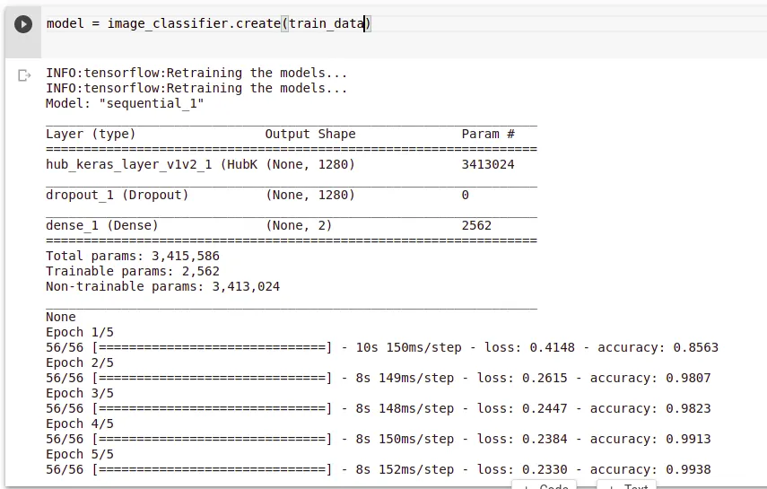Click the epoch 3 training progress bar
Image resolution: width=767 pixels, height=489 pixels.
[212, 408]
